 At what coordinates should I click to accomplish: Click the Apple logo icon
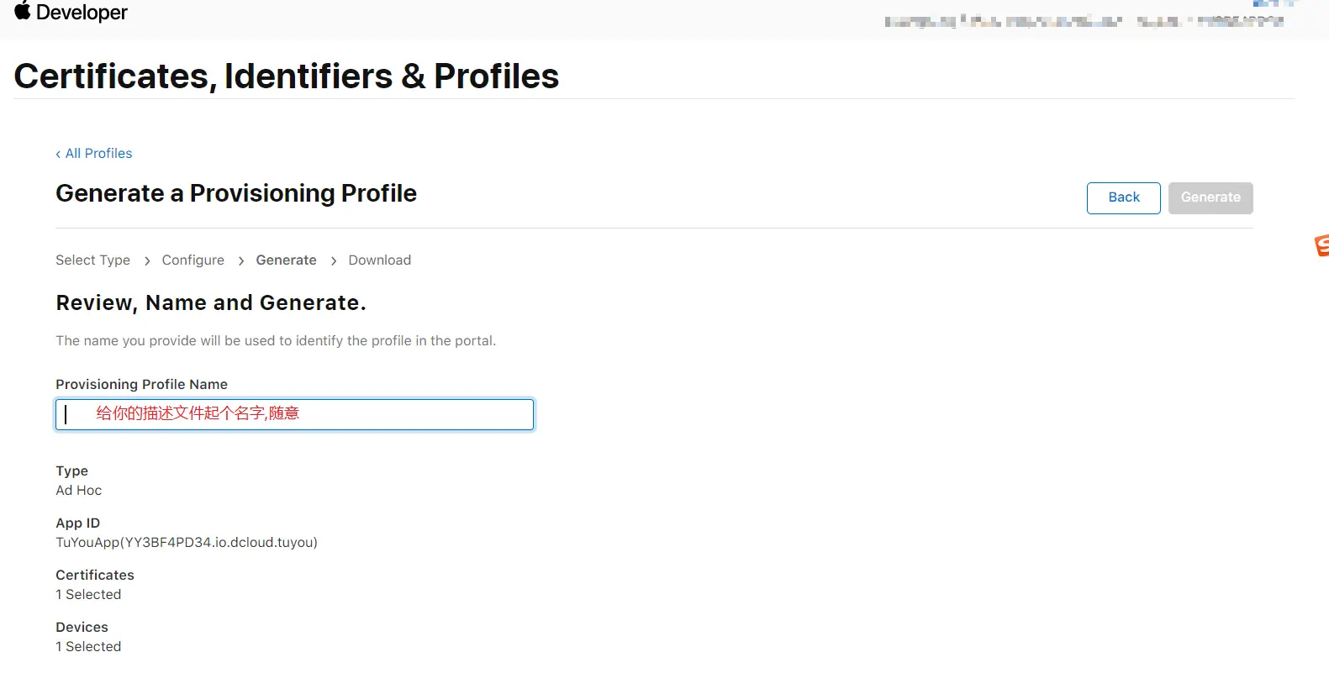(23, 11)
